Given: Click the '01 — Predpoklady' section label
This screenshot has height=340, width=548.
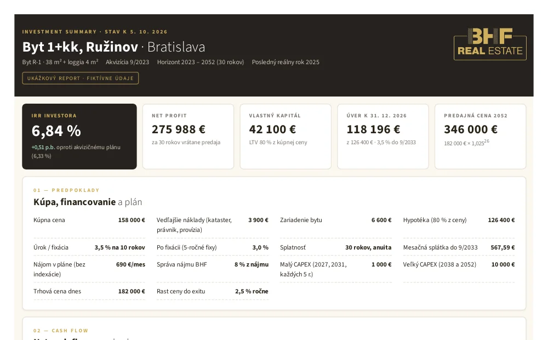Looking at the screenshot, I should (x=66, y=190).
